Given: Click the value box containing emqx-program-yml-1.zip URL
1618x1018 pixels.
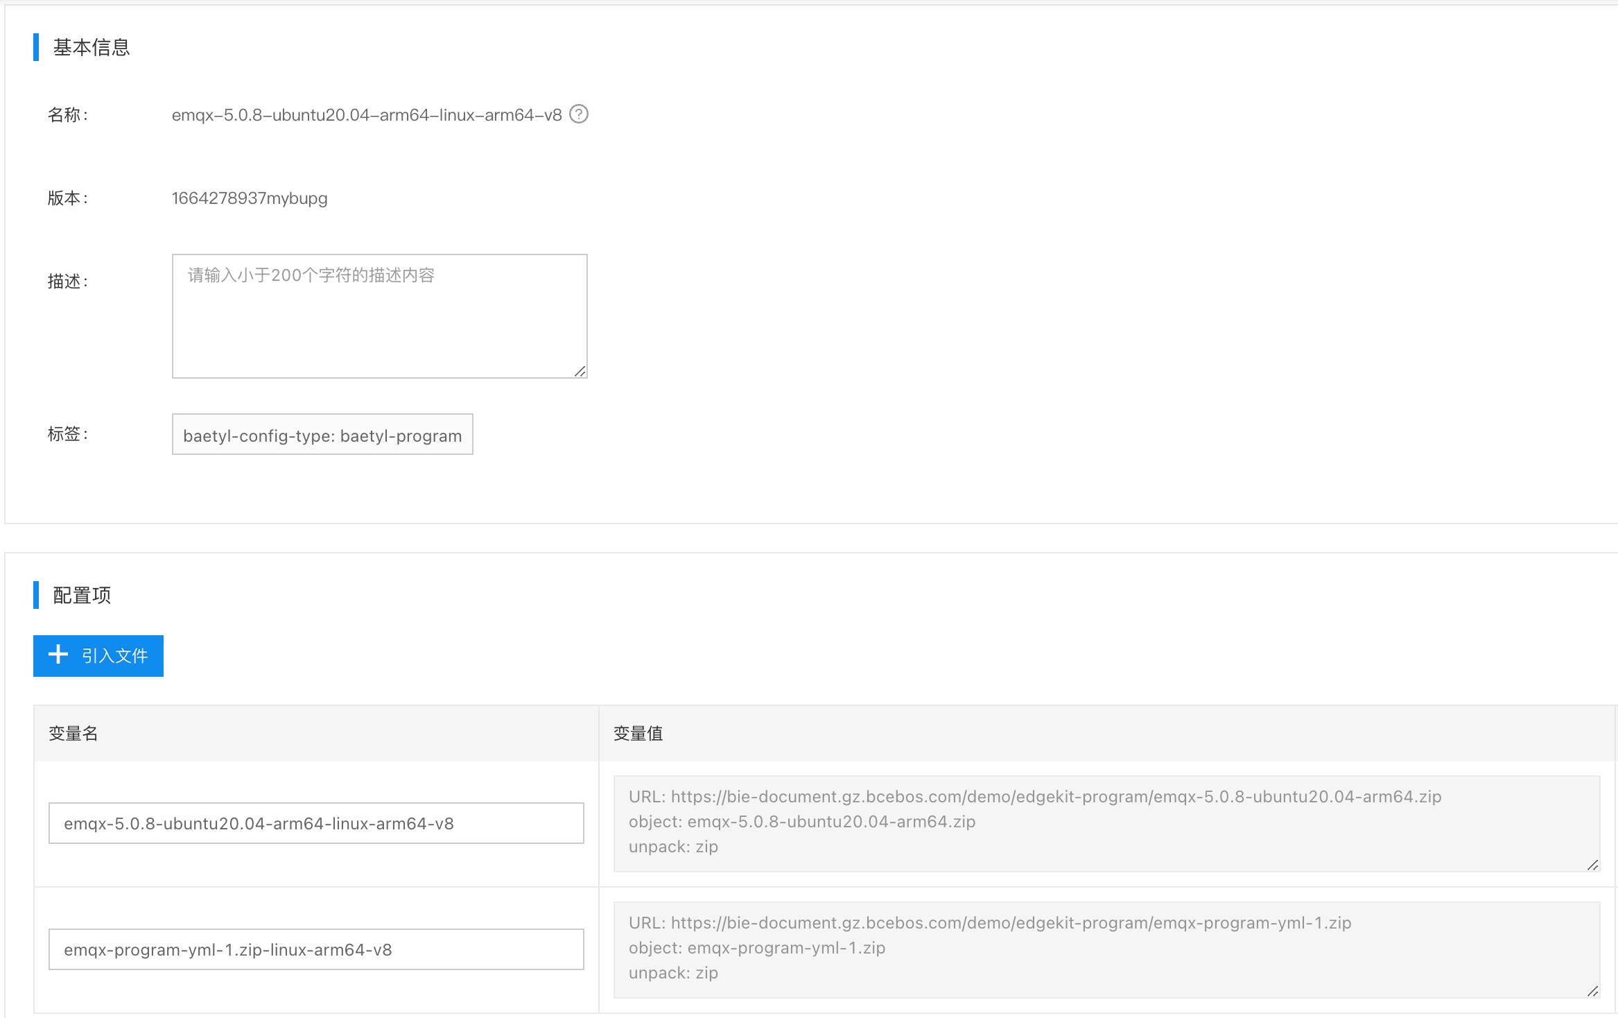Looking at the screenshot, I should [x=1106, y=949].
